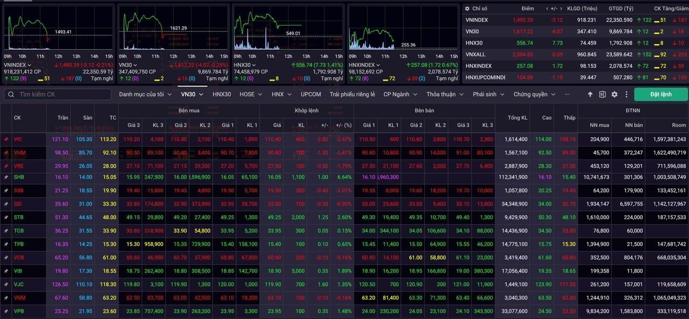Open the vertical three-dot options menu
Screen dimensions: 689x319
pyautogui.click(x=627, y=95)
